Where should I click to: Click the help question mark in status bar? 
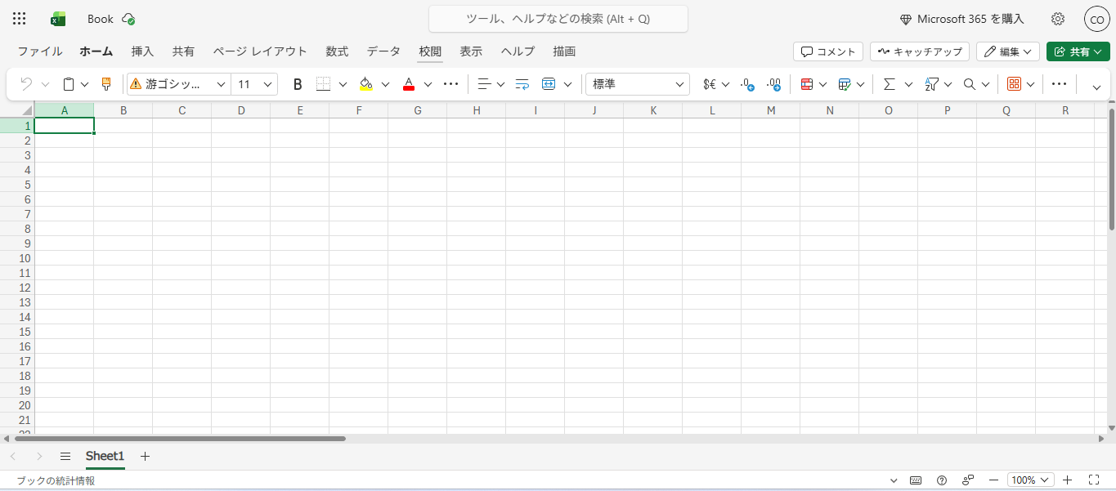click(x=942, y=480)
